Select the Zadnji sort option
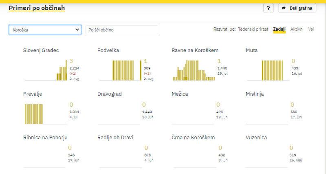Image resolution: width=326 pixels, height=174 pixels. 279,30
